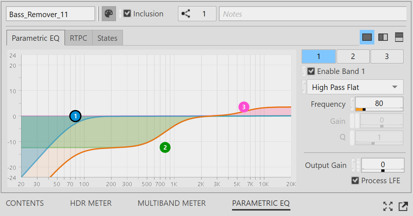Open editor in new window icon
The height and width of the screenshot is (216, 413).
pyautogui.click(x=403, y=206)
